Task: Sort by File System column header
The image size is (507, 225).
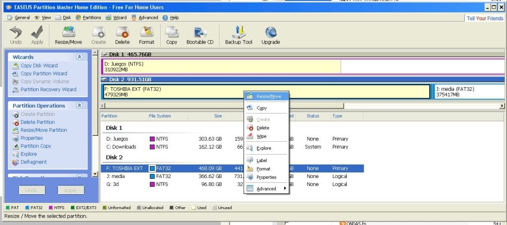Action: pyautogui.click(x=168, y=116)
